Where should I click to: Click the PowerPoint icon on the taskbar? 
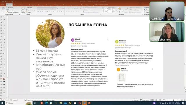click(x=89, y=103)
